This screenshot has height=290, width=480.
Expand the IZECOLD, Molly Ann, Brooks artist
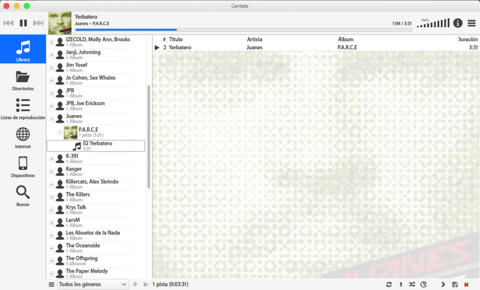tap(52, 42)
